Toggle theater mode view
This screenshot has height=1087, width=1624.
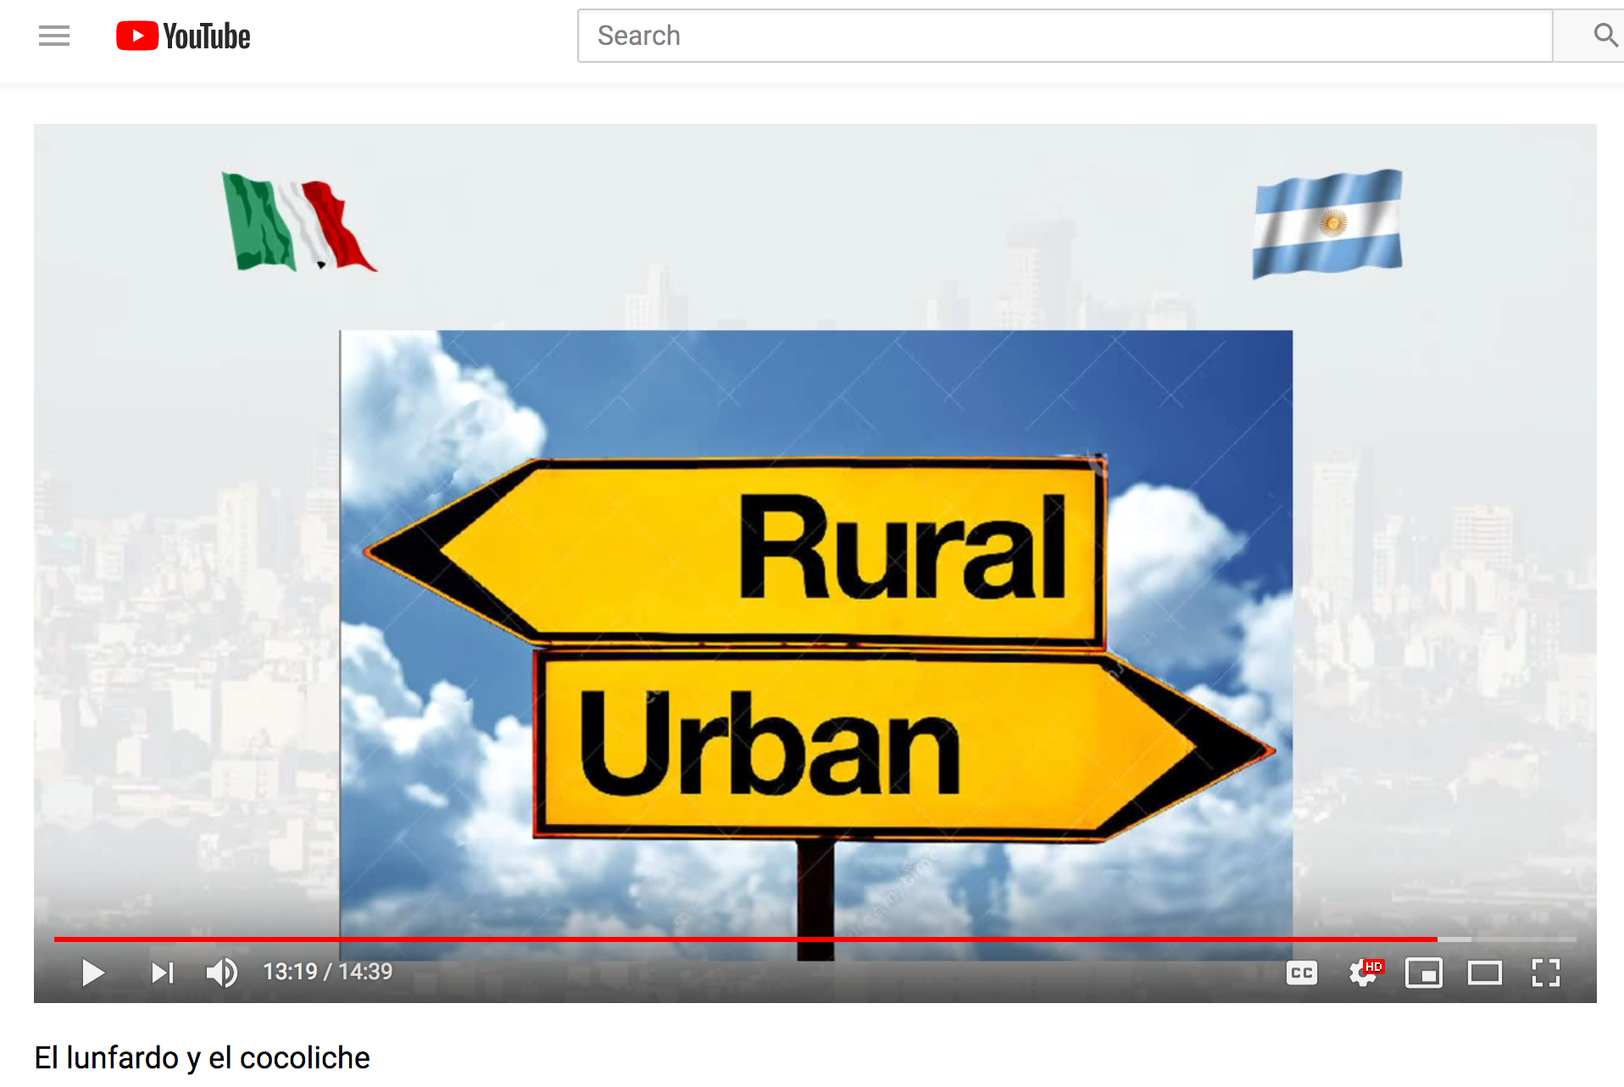click(x=1484, y=973)
